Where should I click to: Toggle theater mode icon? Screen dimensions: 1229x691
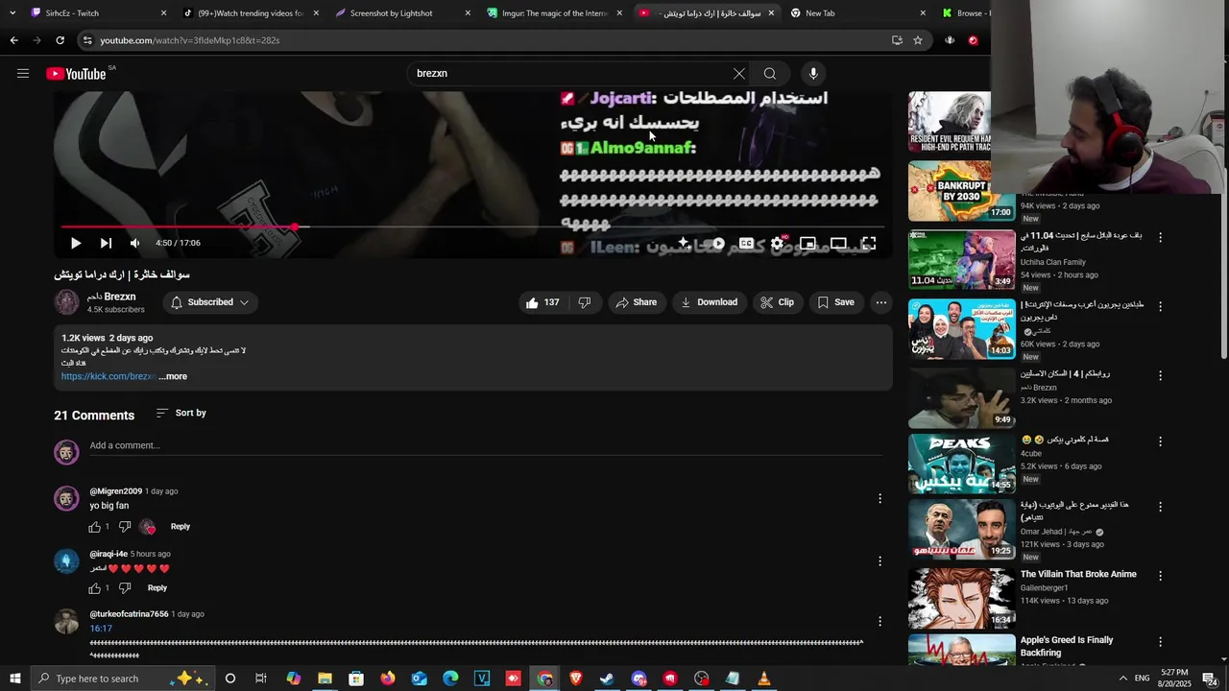[x=838, y=244]
